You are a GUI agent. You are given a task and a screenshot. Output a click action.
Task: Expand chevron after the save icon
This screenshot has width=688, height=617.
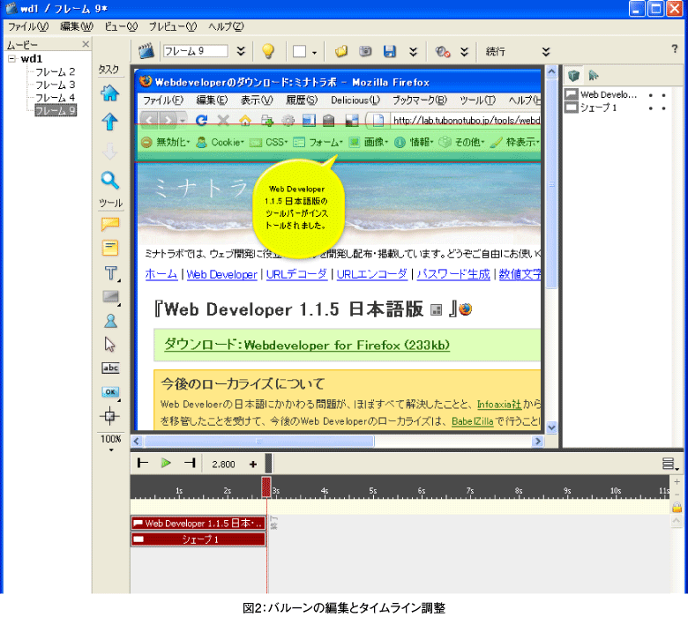coord(414,52)
